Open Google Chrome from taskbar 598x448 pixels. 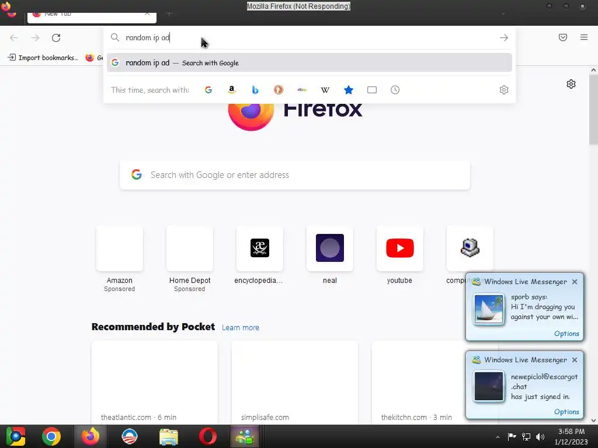(51, 436)
